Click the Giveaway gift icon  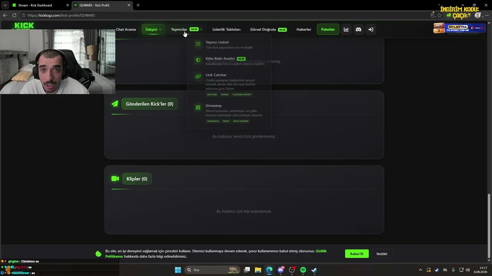click(198, 107)
